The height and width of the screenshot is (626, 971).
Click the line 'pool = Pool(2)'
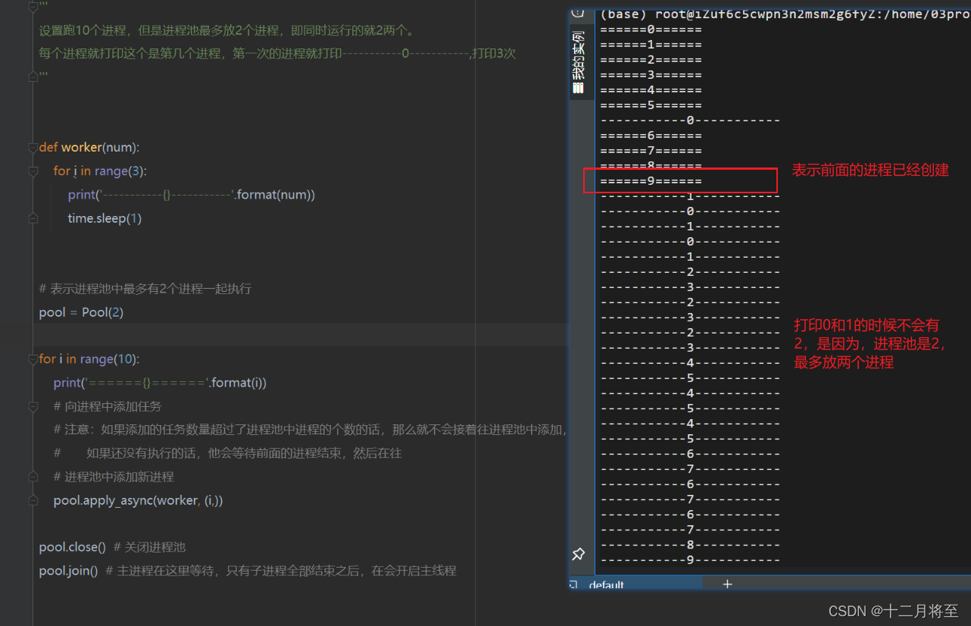[x=81, y=312]
